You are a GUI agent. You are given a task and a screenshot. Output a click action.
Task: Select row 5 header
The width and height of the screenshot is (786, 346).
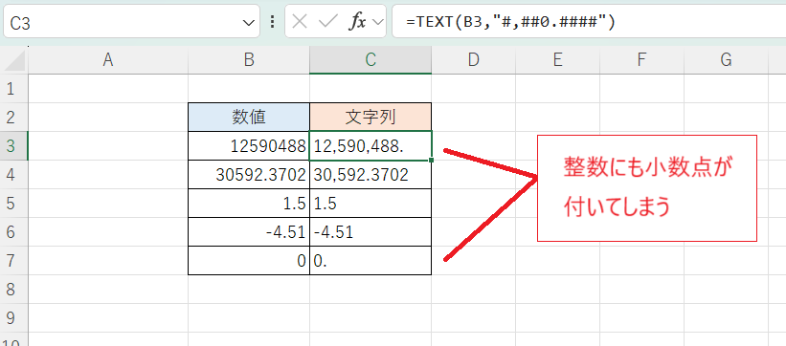13,204
